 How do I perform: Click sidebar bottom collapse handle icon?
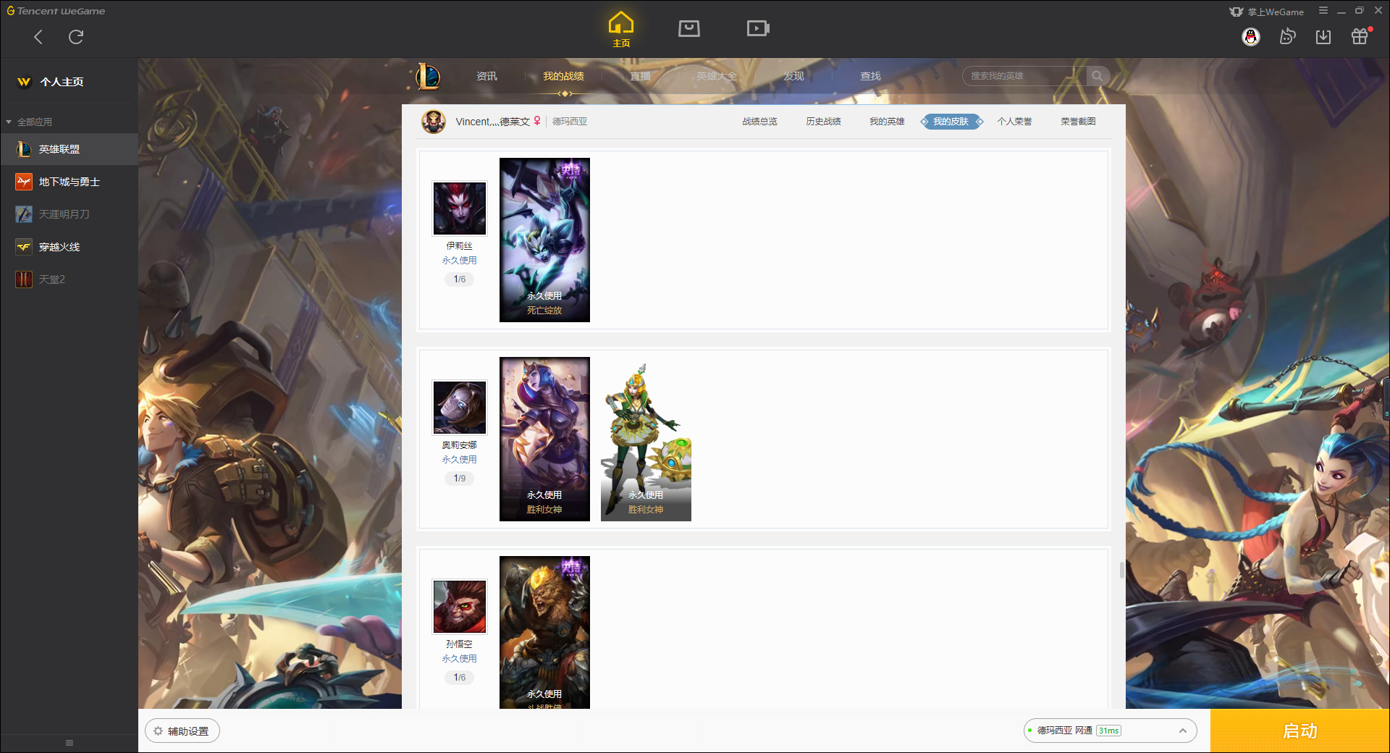[69, 743]
